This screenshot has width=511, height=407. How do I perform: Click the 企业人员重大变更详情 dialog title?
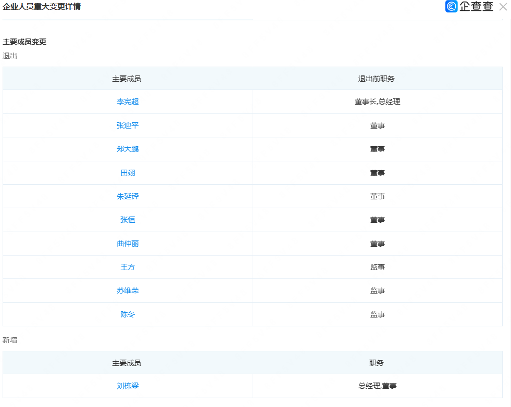point(42,7)
